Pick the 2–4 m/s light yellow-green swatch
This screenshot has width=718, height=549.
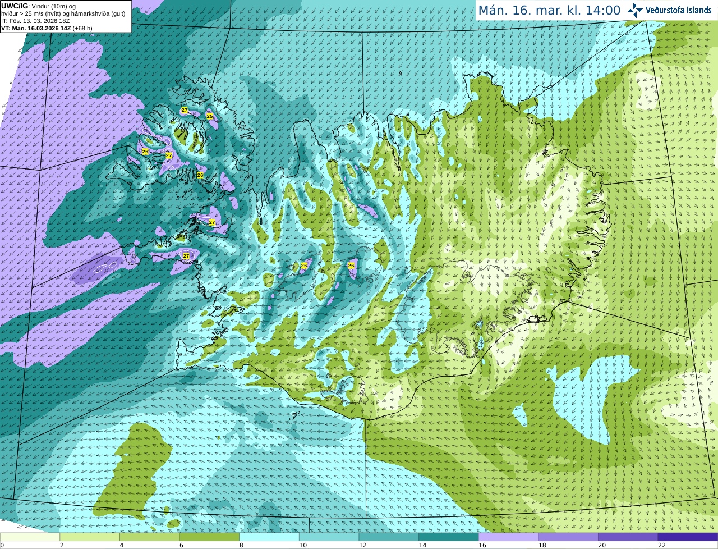tap(90, 537)
